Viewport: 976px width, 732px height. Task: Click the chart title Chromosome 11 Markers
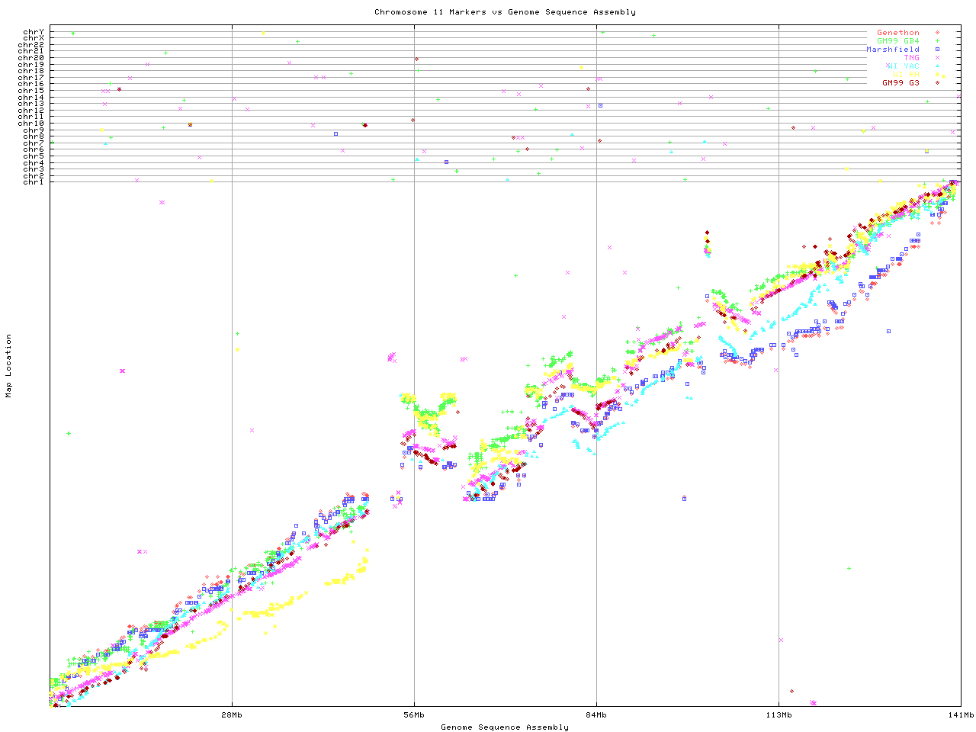tap(505, 12)
